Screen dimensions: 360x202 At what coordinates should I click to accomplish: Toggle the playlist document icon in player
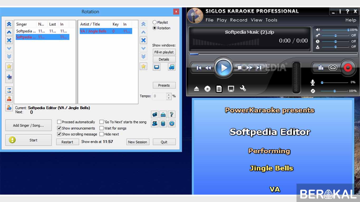coord(219,89)
